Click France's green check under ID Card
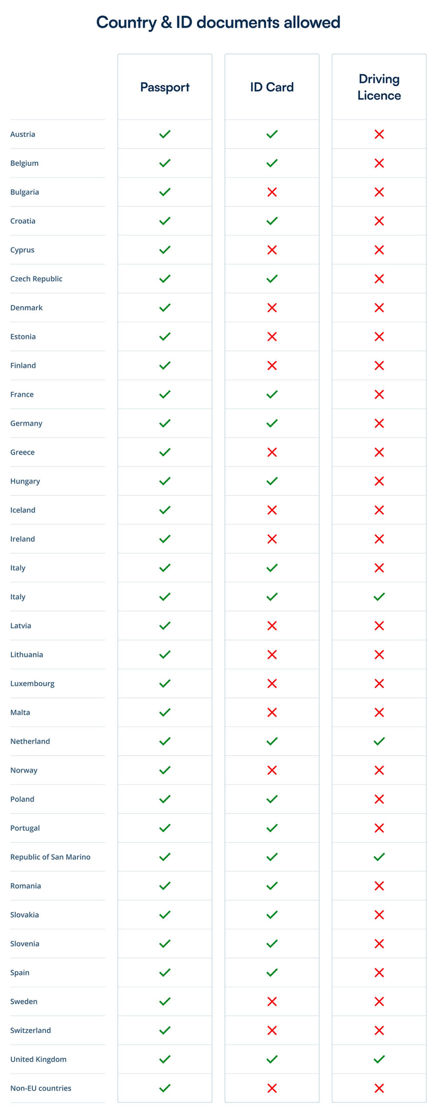Image resolution: width=437 pixels, height=1113 pixels. pyautogui.click(x=272, y=394)
